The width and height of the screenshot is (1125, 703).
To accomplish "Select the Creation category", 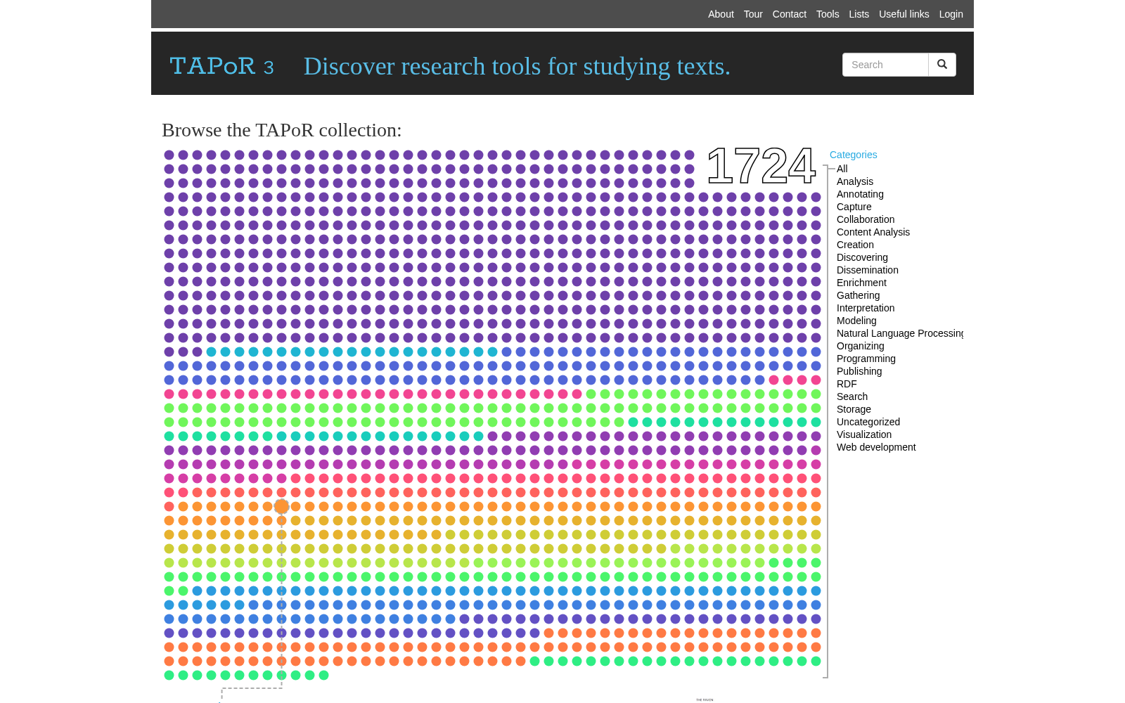I will pyautogui.click(x=855, y=245).
